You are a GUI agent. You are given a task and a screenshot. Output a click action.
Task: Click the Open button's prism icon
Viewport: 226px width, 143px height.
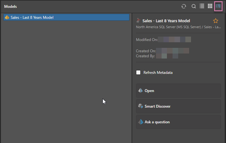point(140,91)
